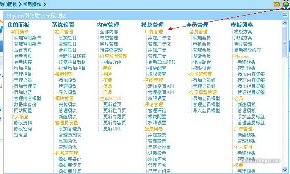Click the 内容发布管理 section heading
Image resolution: width=290 pixels, height=174 pixels.
tap(113, 56)
